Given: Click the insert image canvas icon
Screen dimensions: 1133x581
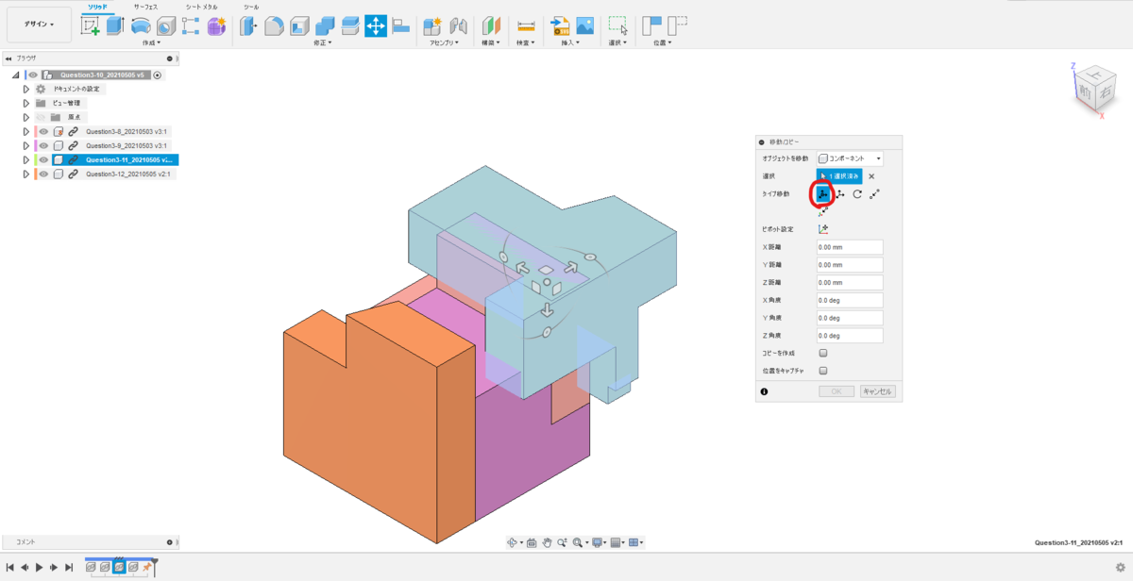Looking at the screenshot, I should click(x=585, y=26).
